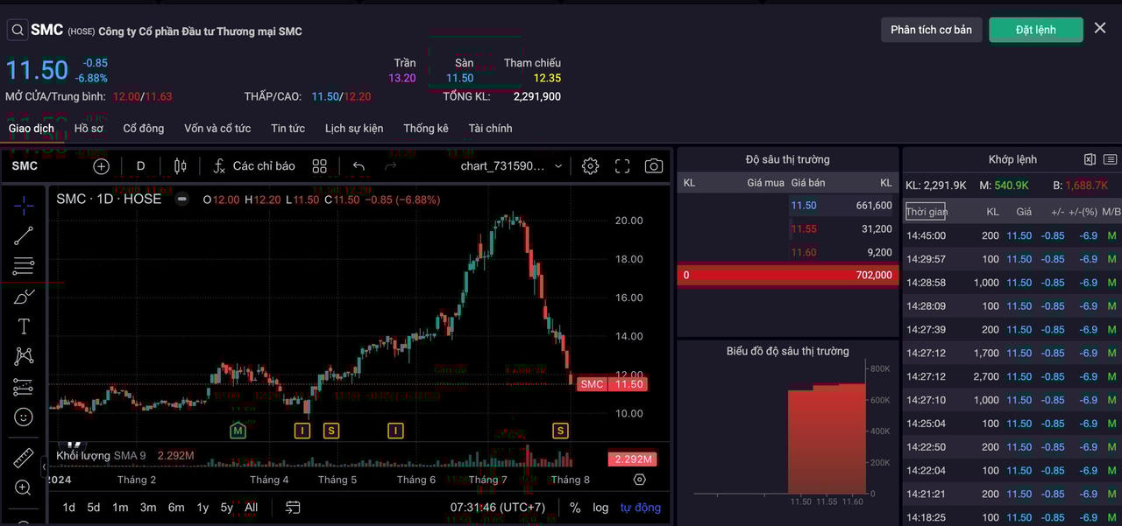Open the emoji icons tool

(24, 417)
